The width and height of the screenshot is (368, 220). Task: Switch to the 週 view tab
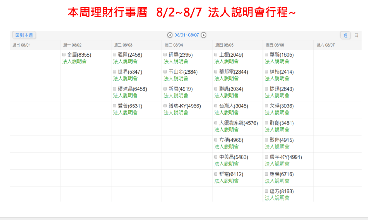click(x=345, y=35)
